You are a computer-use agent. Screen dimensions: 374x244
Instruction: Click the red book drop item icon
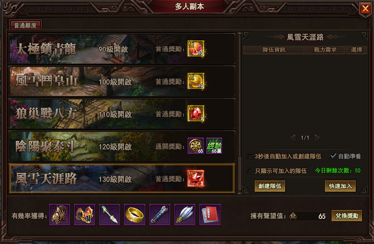[x=210, y=214]
